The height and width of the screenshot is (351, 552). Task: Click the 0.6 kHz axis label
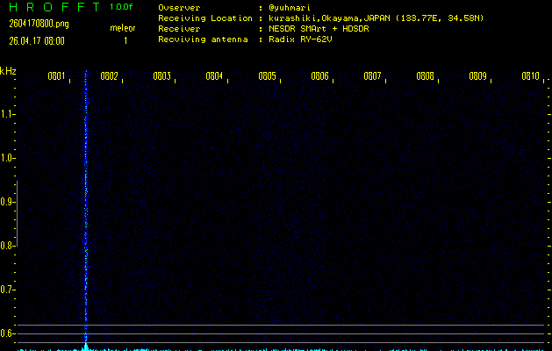click(x=6, y=333)
